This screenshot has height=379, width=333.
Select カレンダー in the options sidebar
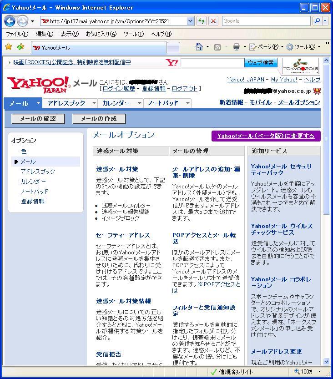(x=33, y=182)
